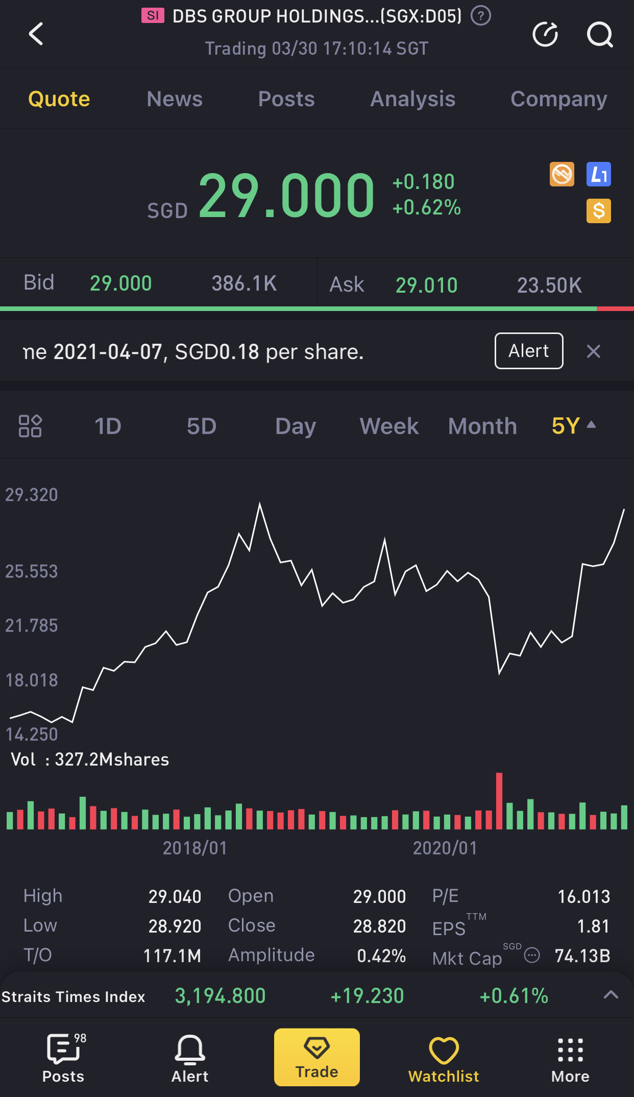
Task: Open chart layout grid icon
Action: [30, 426]
